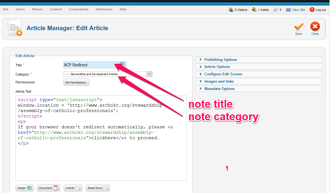Open the Content menu
Image resolution: width=332 pixels, height=193 pixels.
pos(56,9)
